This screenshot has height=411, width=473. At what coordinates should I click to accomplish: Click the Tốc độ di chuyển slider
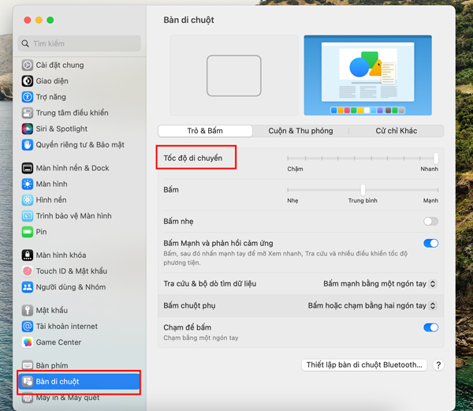[x=363, y=158]
